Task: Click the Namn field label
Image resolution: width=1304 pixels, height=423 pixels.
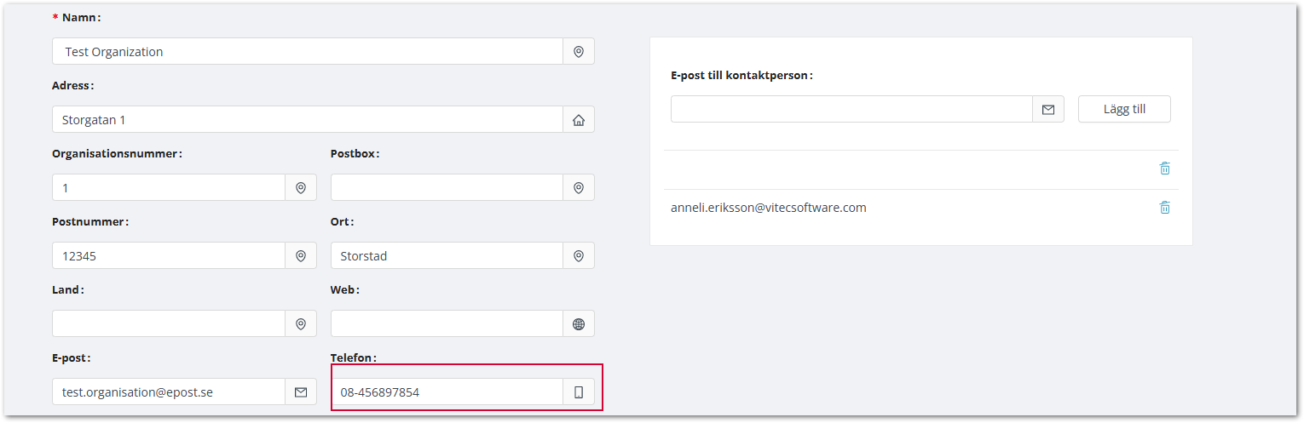Action: pyautogui.click(x=81, y=17)
